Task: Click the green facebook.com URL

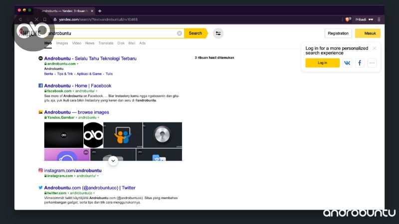Action: tap(59, 91)
